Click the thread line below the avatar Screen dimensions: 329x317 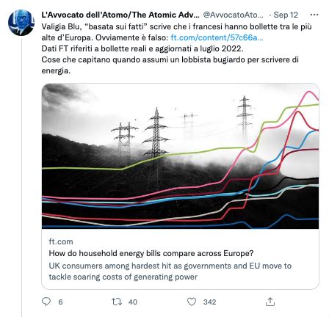coord(21,178)
